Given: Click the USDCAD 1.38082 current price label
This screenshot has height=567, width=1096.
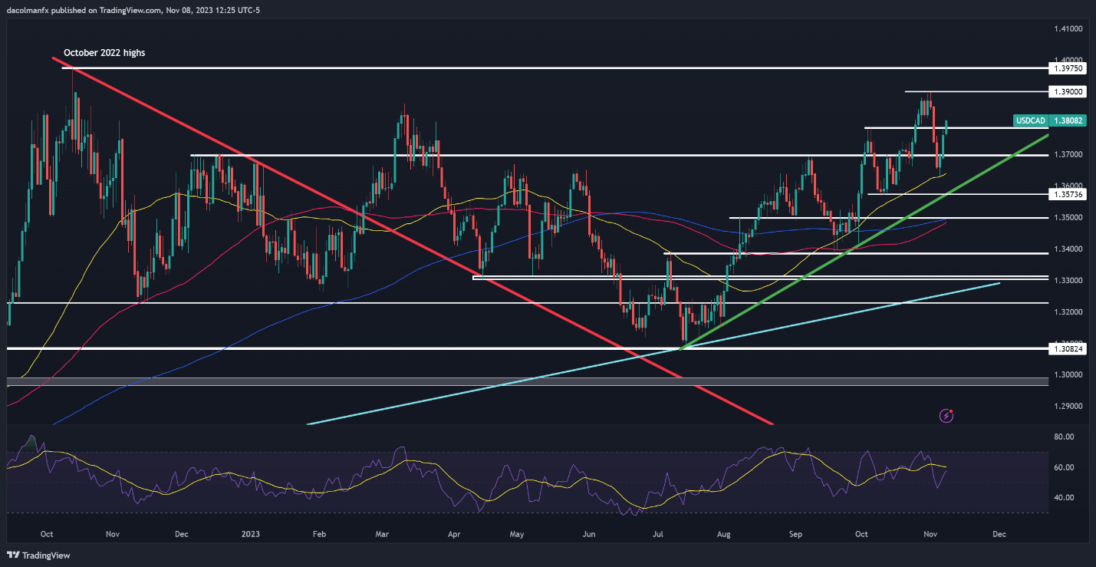Looking at the screenshot, I should [x=1048, y=120].
